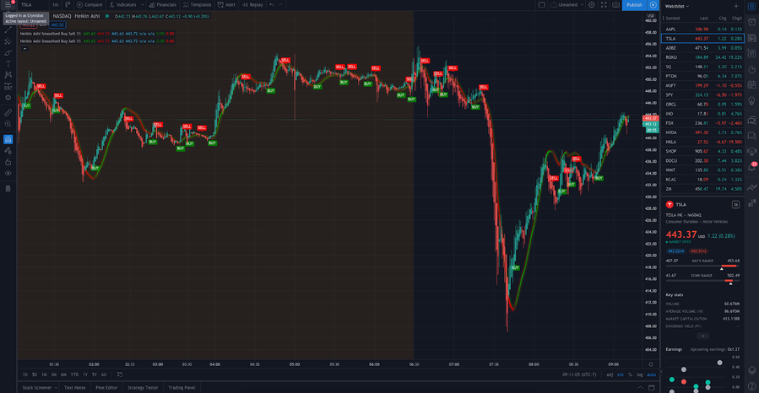
Task: Click the TSLA symbol search field
Action: click(32, 5)
